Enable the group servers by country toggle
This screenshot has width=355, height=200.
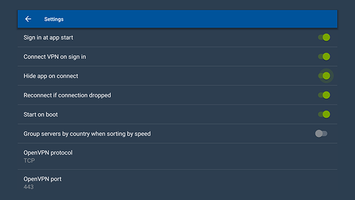(x=321, y=134)
